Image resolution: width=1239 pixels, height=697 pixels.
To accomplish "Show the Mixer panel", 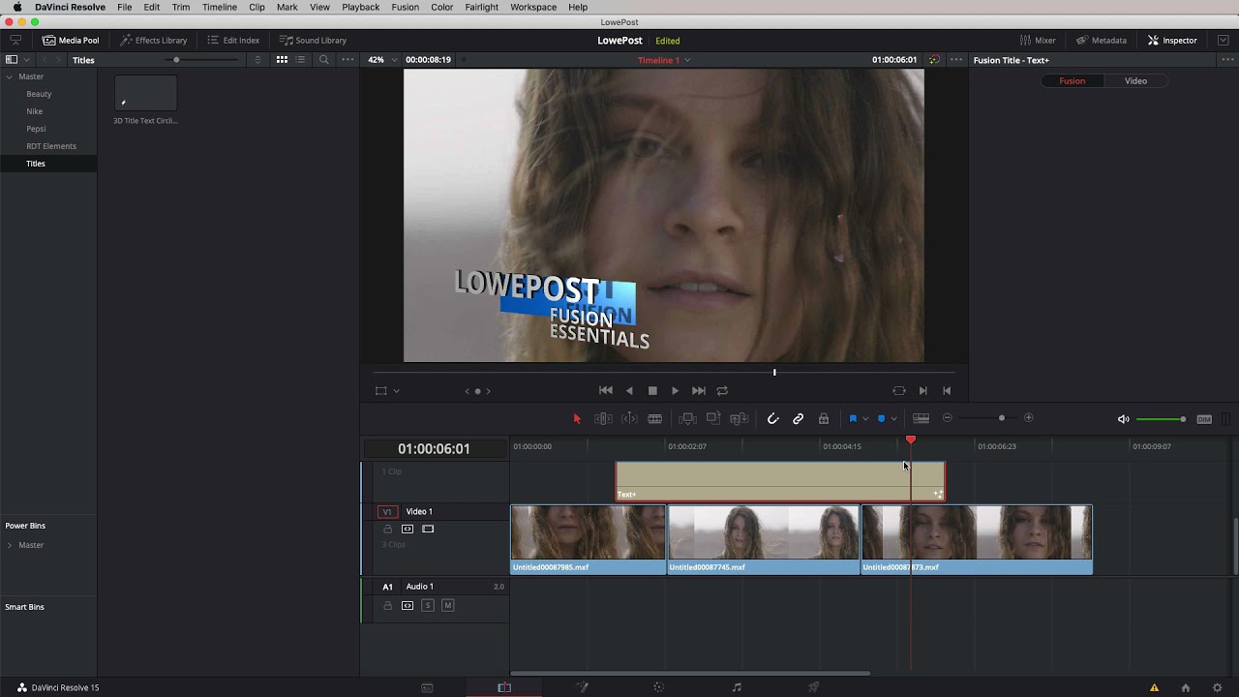I will click(1038, 40).
